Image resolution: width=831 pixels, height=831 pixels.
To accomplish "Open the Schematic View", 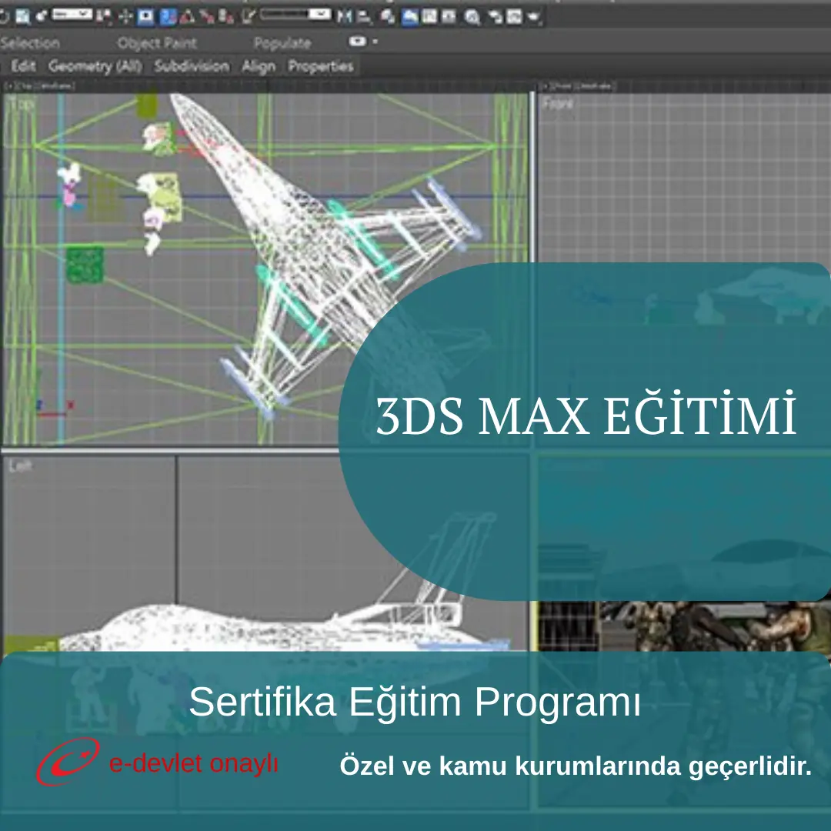I will click(x=449, y=17).
